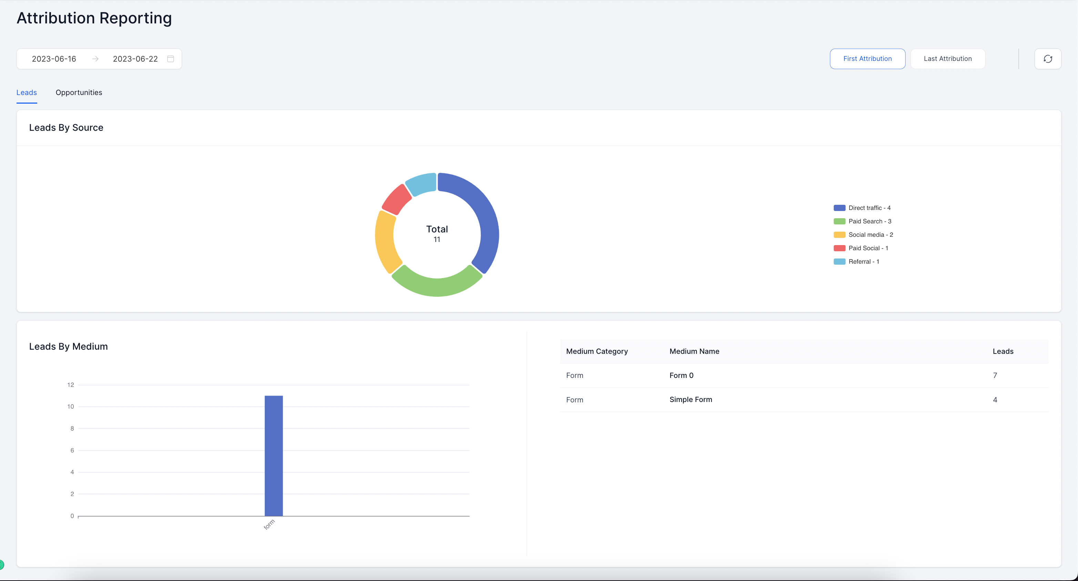Open the end date field showing 2023-06-22
Image resolution: width=1078 pixels, height=581 pixels.
[135, 59]
